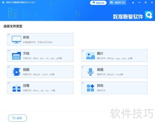Select the 视频 title text

(26, 69)
